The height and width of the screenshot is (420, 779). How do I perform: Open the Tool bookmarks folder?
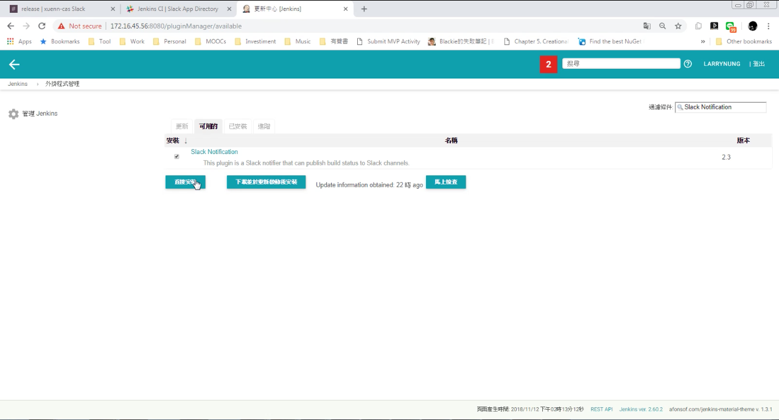(100, 41)
